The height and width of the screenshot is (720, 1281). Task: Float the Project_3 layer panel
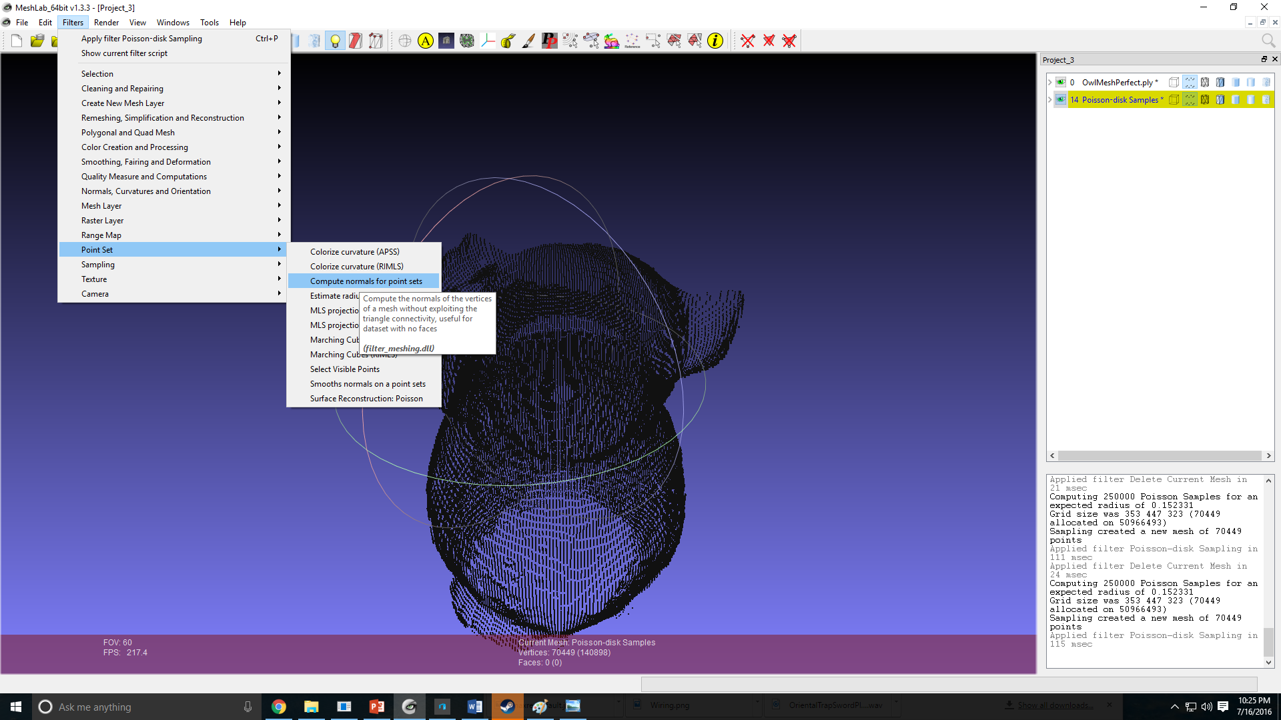[1264, 59]
